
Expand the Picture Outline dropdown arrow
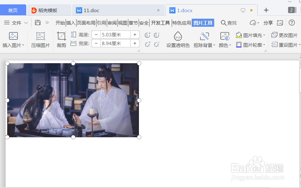click(x=264, y=45)
